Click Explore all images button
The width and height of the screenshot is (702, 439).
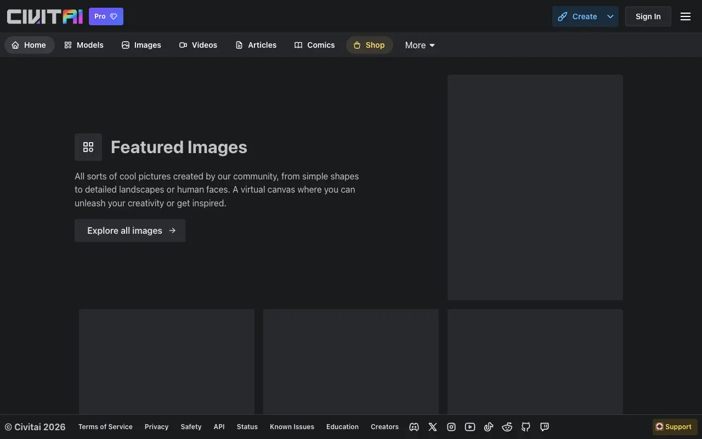130,230
